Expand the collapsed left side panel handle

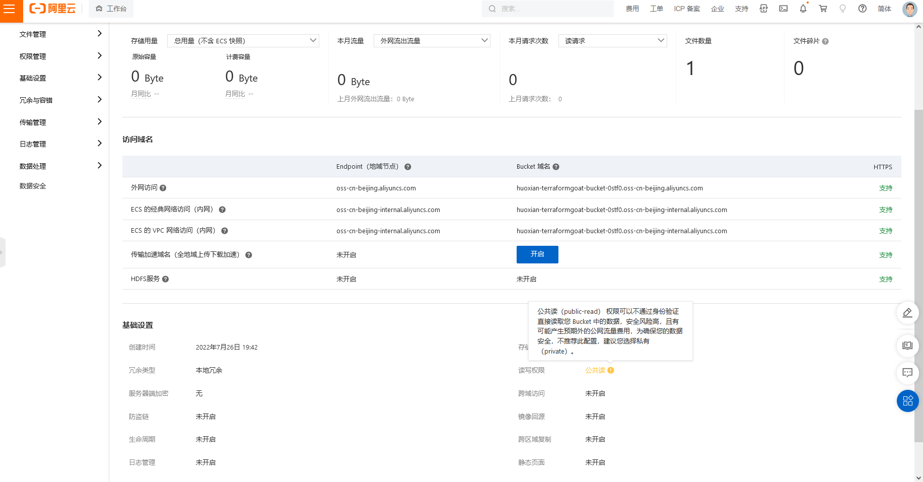point(3,252)
